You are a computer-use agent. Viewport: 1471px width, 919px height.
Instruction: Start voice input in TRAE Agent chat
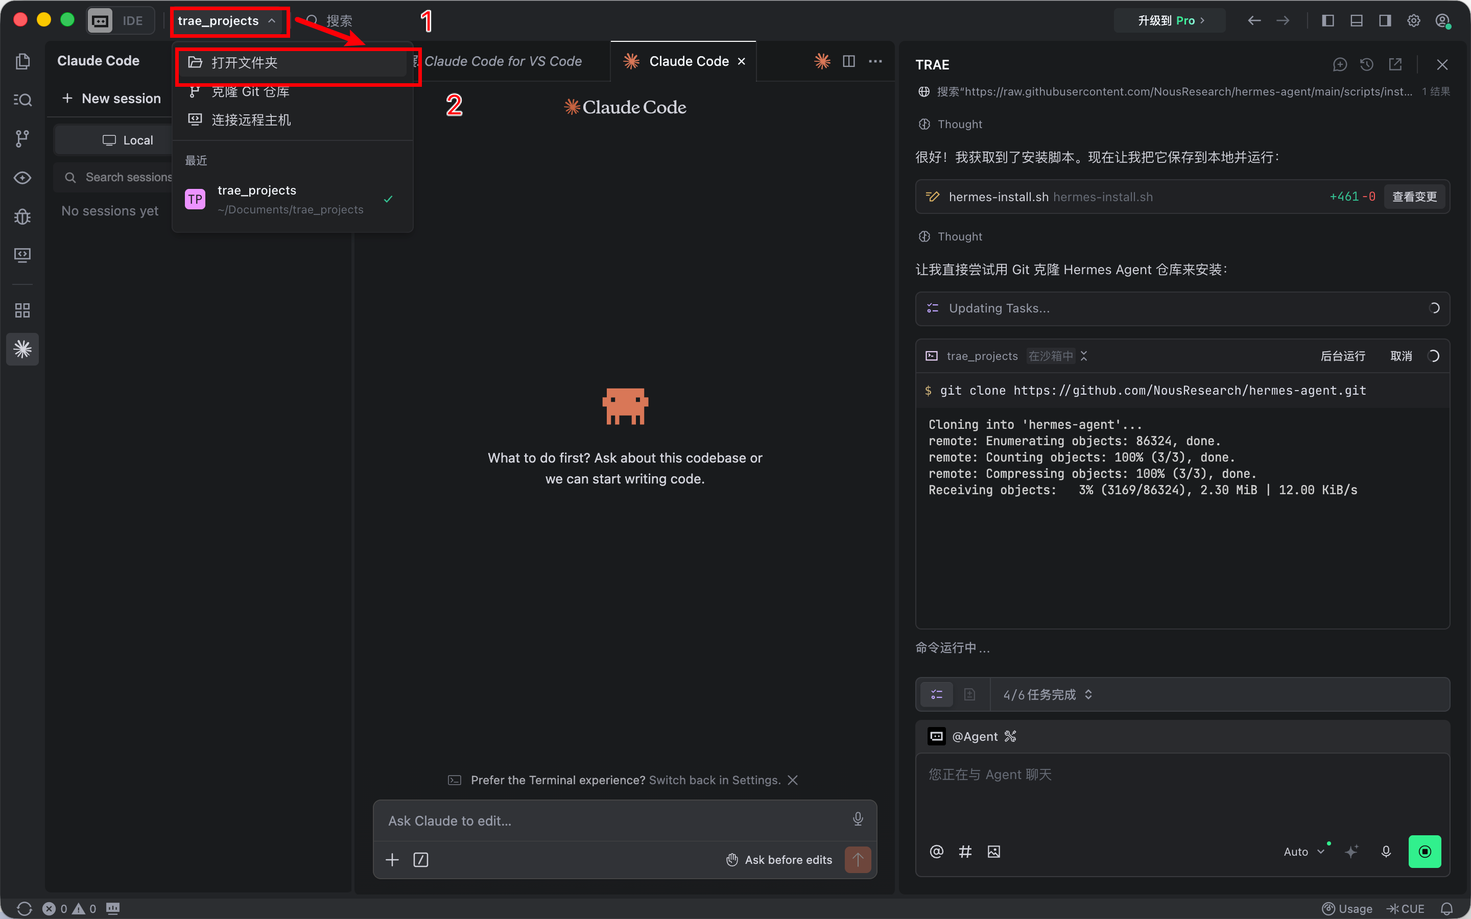click(x=1386, y=852)
